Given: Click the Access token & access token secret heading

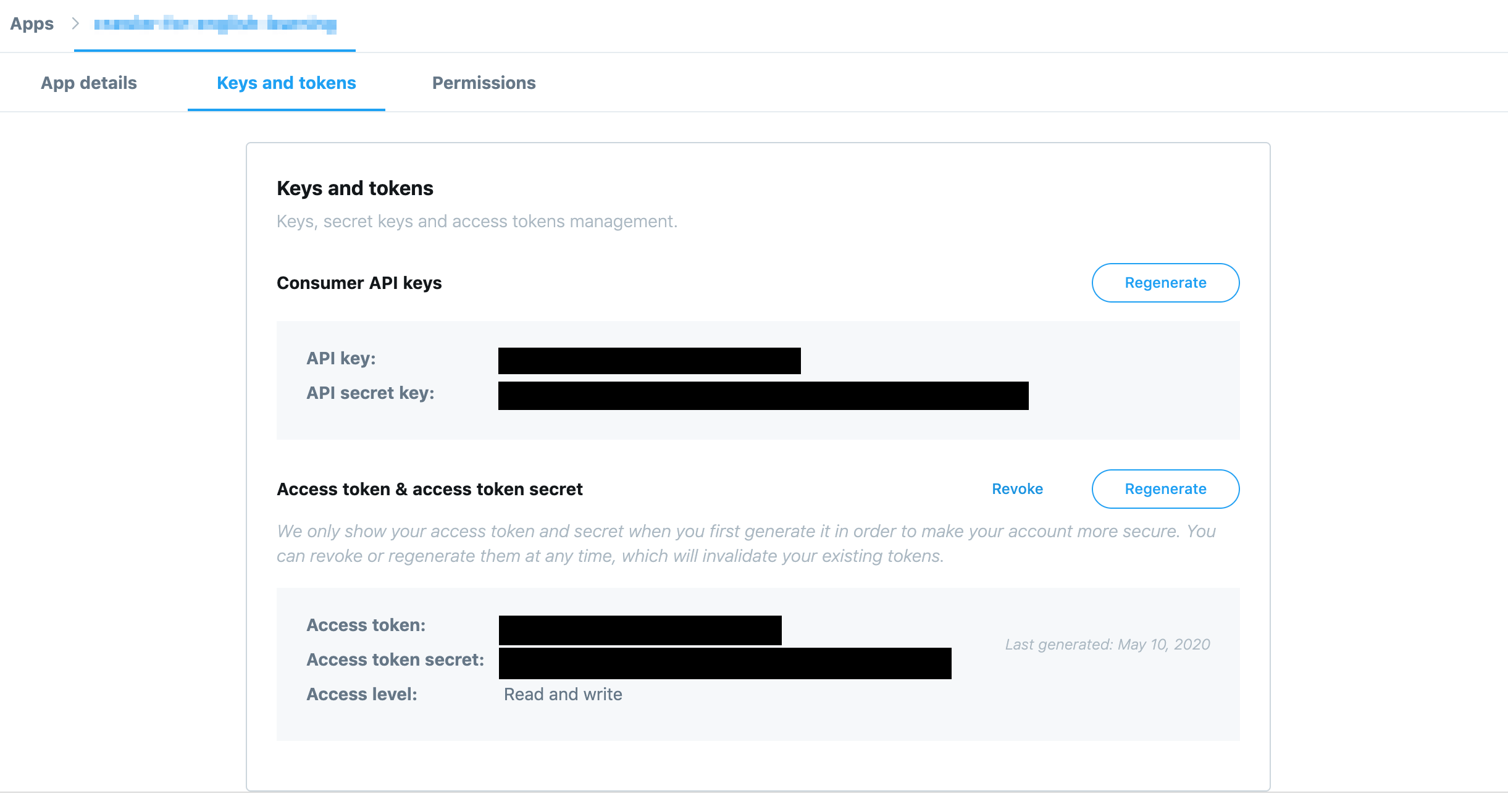Looking at the screenshot, I should coord(429,488).
